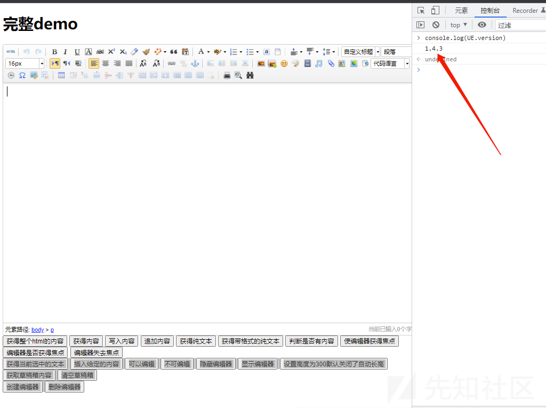Toggle the eye live expression icon
546x408 pixels.
(x=482, y=25)
